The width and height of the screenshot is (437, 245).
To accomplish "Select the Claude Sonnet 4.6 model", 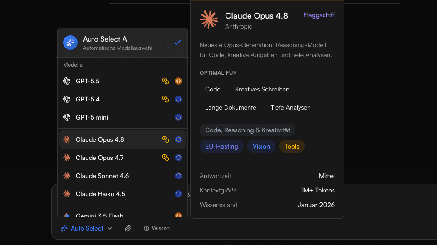I will click(123, 175).
